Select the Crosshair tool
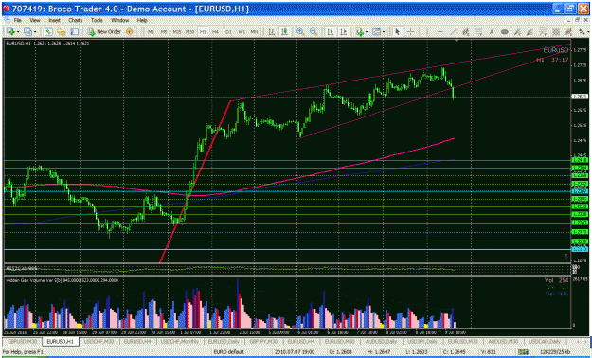The height and width of the screenshot is (358, 592). [x=410, y=32]
